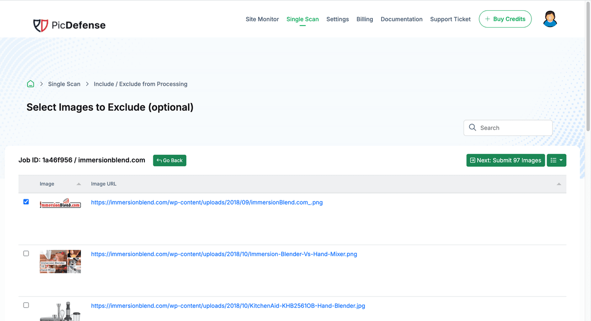
Task: Click the Job ID: 1a46f956 / immersionblend.com text
Action: tap(82, 160)
